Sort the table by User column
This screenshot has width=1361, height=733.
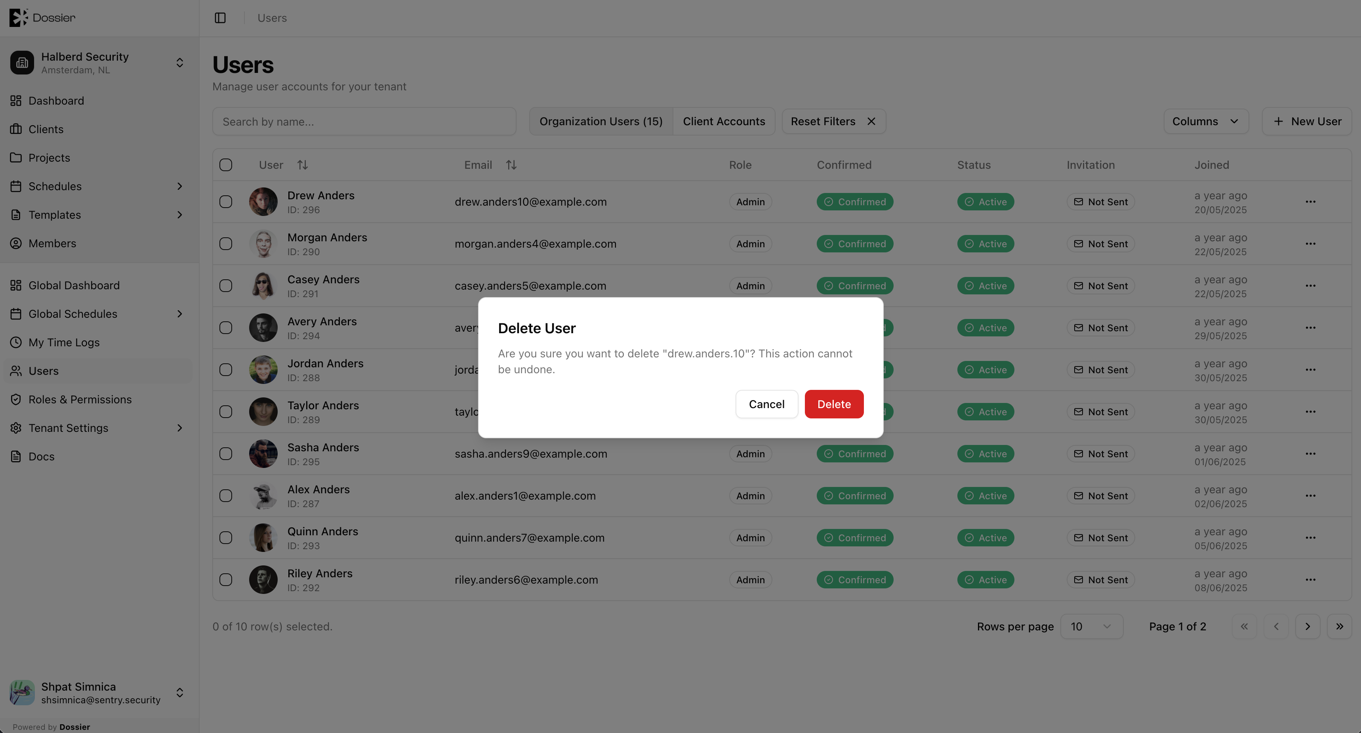(x=302, y=165)
